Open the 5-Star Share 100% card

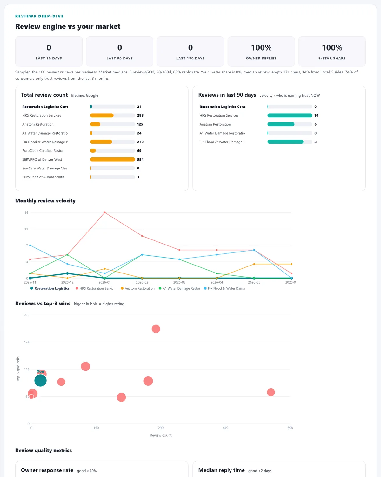coord(332,51)
